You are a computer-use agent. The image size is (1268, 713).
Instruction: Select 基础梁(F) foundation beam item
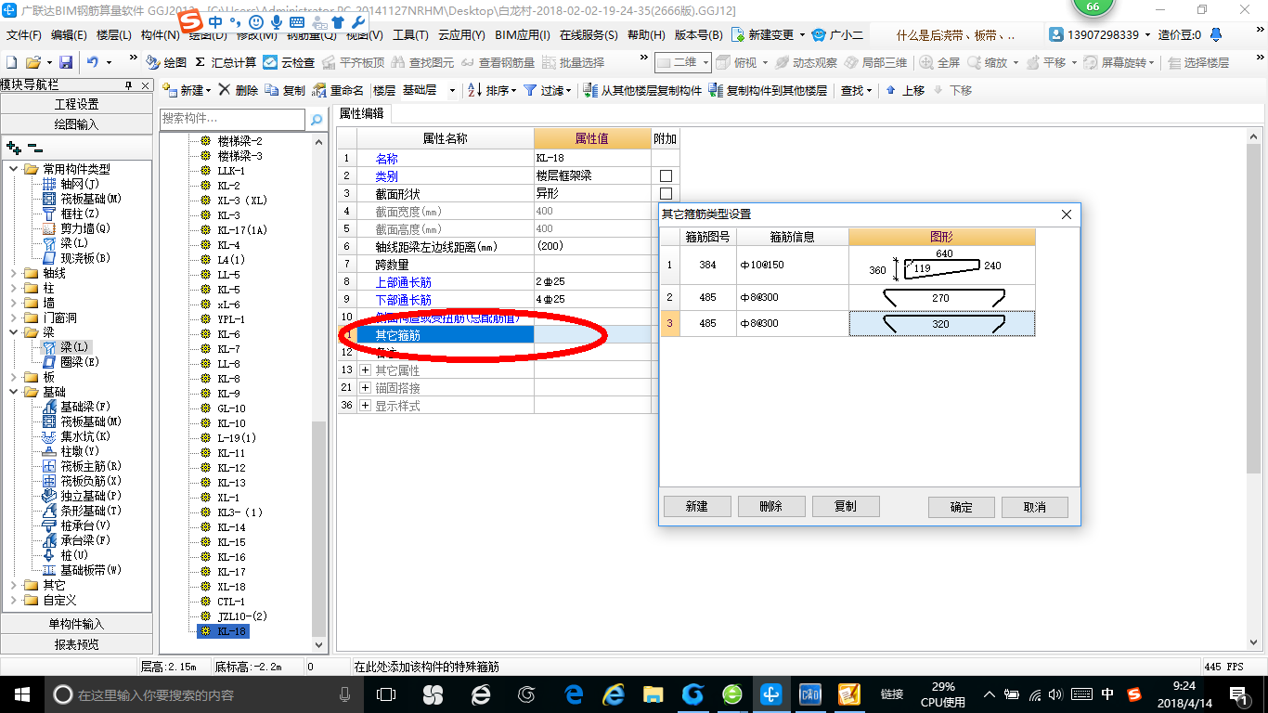pyautogui.click(x=76, y=407)
